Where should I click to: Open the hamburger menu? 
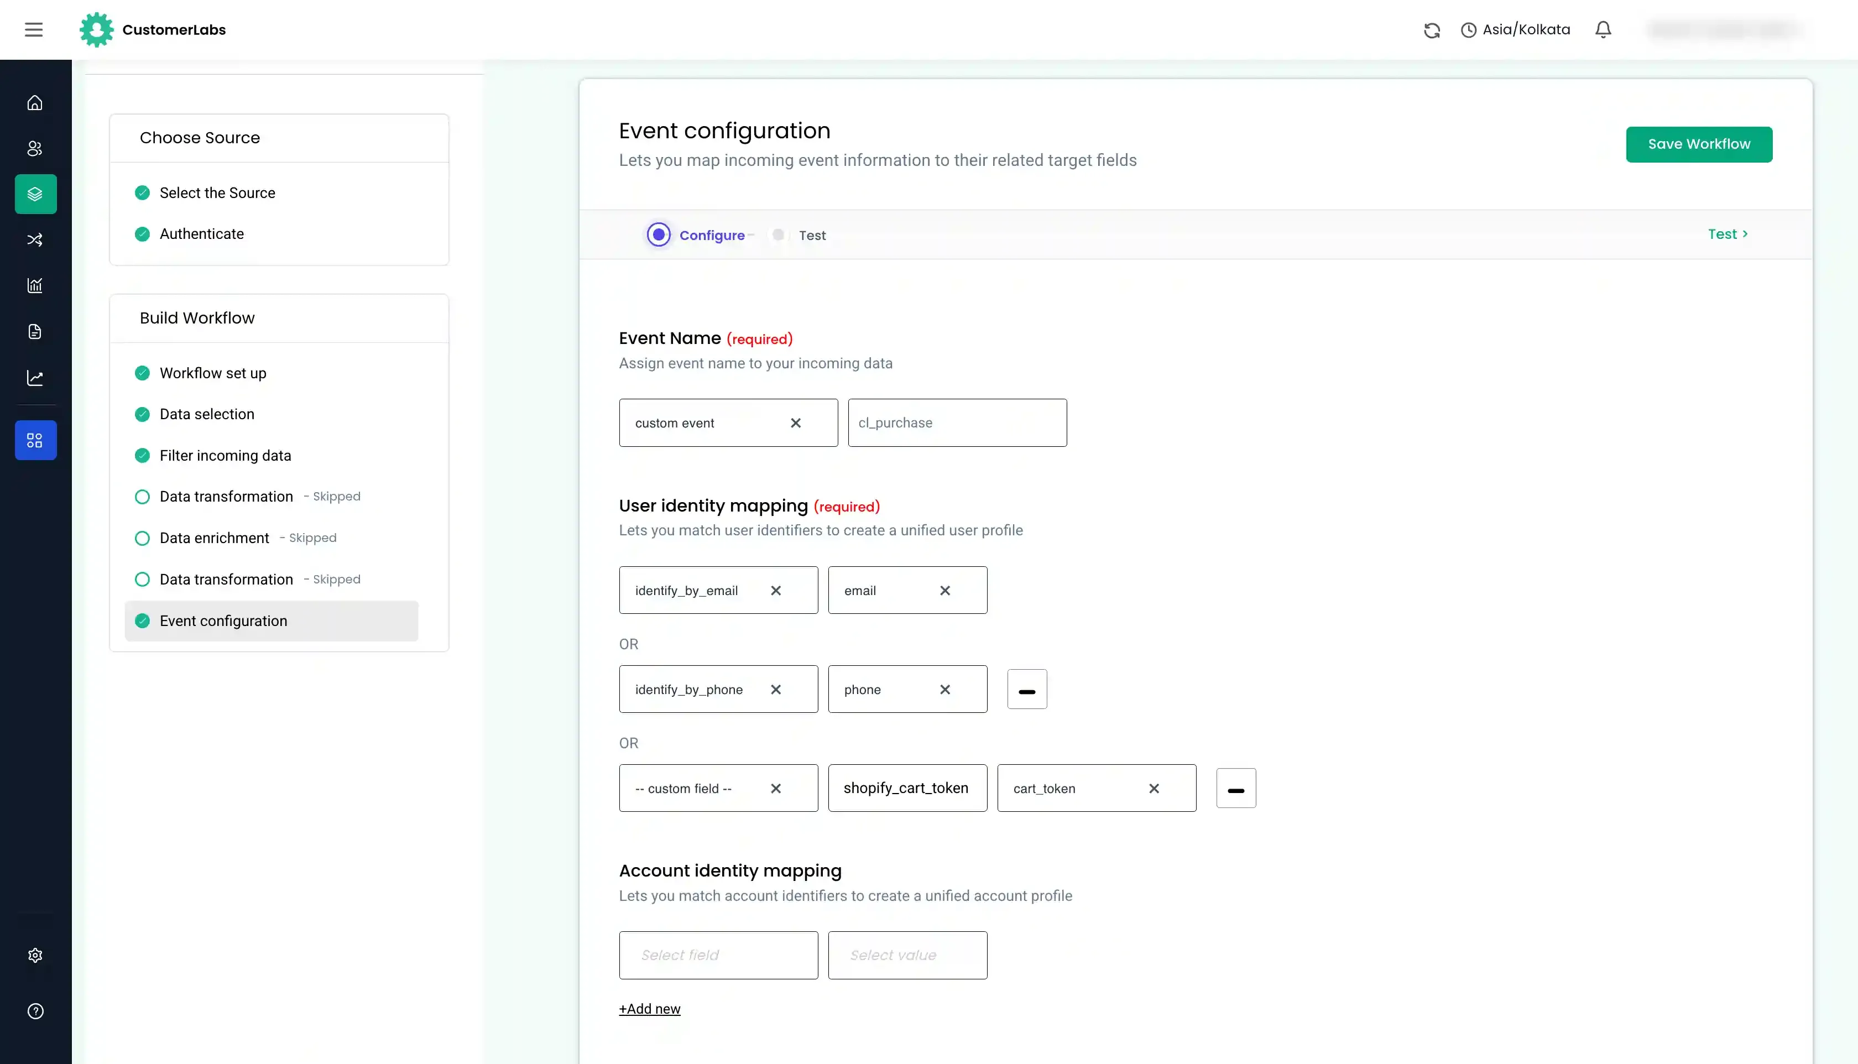tap(34, 30)
